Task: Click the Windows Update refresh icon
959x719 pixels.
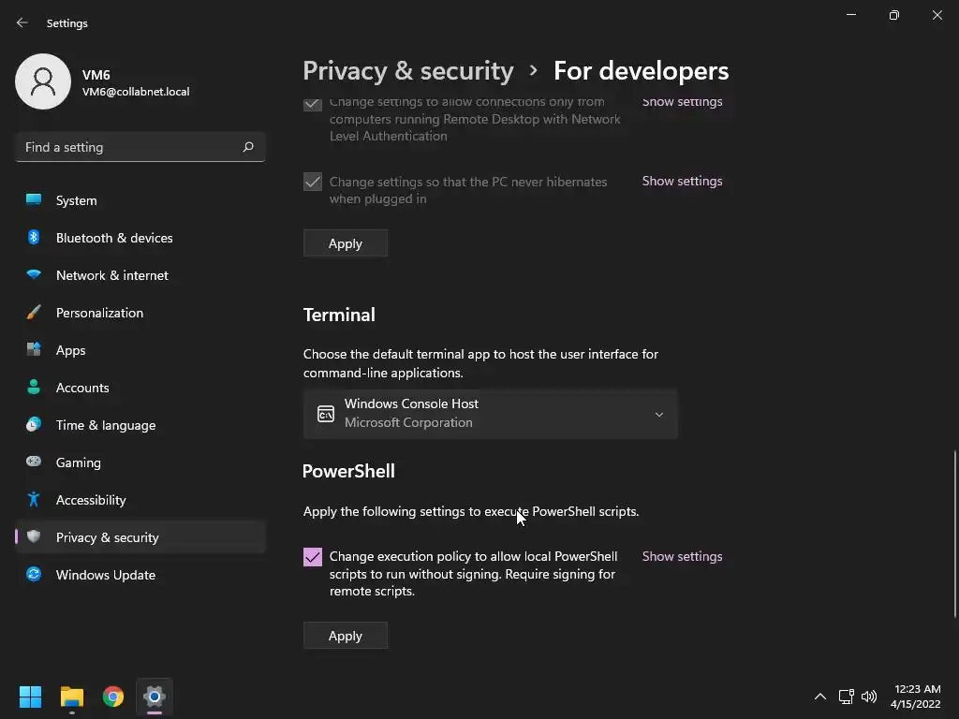Action: click(x=34, y=575)
